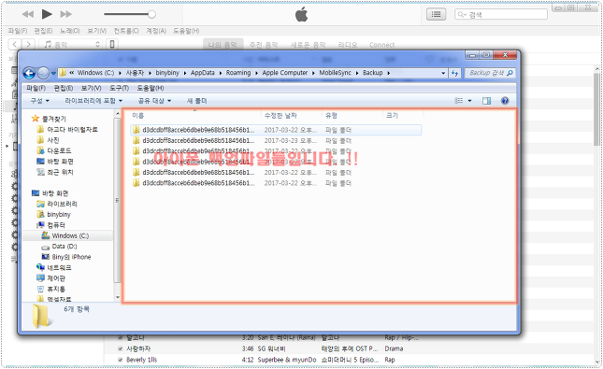Open the 구성 dropdown in the toolbar

39,101
